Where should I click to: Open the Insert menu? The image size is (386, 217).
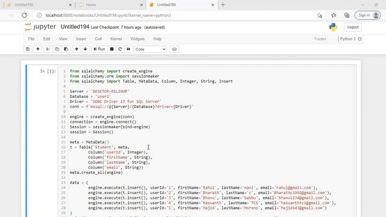(81, 39)
